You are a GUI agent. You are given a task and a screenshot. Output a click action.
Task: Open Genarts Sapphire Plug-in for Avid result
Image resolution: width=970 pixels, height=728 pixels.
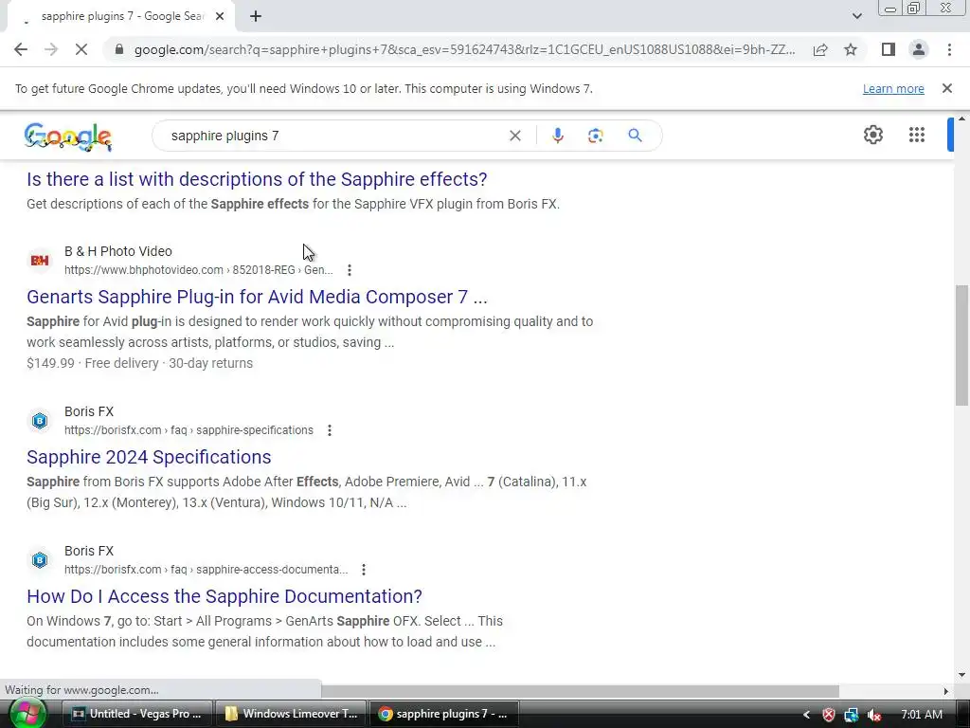(x=257, y=297)
